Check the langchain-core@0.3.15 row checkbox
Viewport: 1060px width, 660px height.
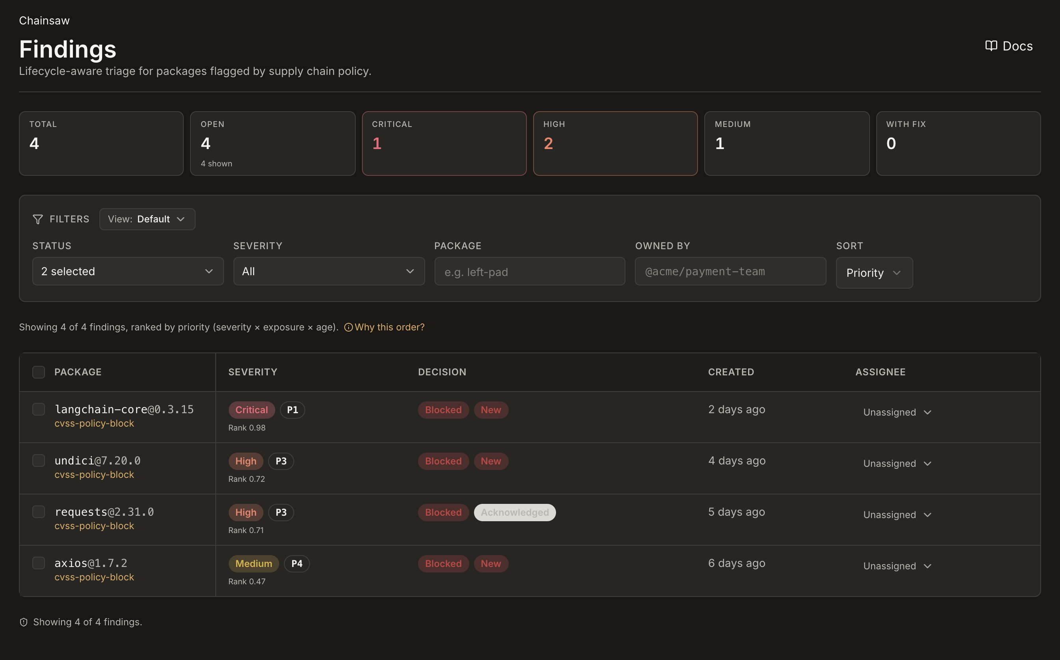coord(39,409)
